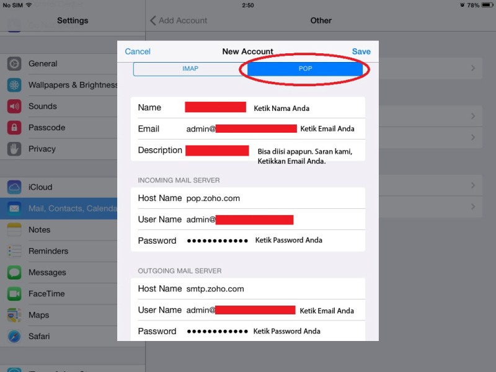Go back to Add Account
Screen dimensions: 496x372
[x=179, y=20]
